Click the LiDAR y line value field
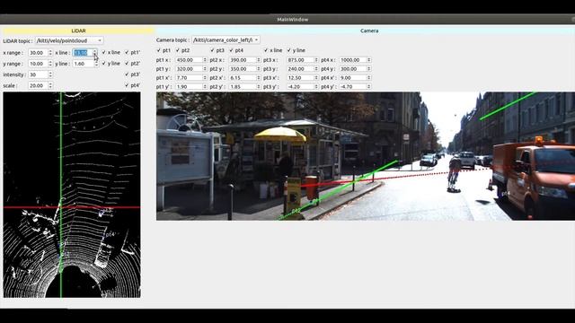Viewport: 575px width, 323px height. pyautogui.click(x=84, y=64)
